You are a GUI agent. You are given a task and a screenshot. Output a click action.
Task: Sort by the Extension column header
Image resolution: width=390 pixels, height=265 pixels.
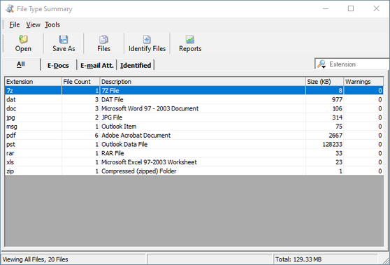pos(33,82)
